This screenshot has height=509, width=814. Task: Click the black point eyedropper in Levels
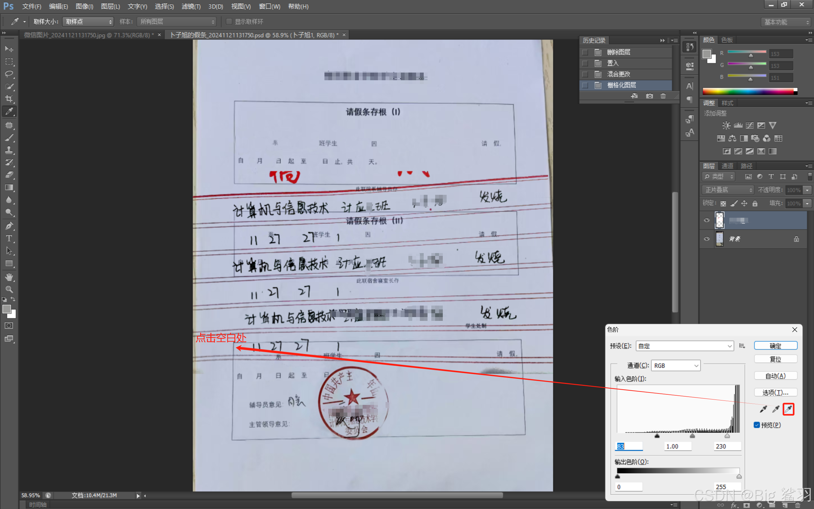point(763,409)
